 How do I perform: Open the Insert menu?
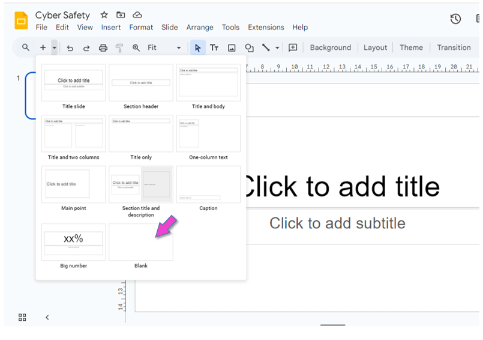click(111, 28)
